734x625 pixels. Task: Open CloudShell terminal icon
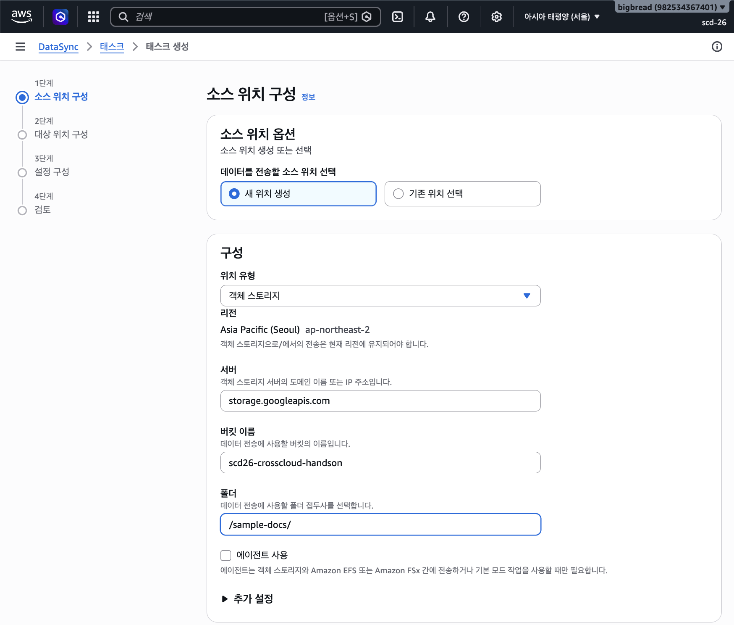coord(397,17)
